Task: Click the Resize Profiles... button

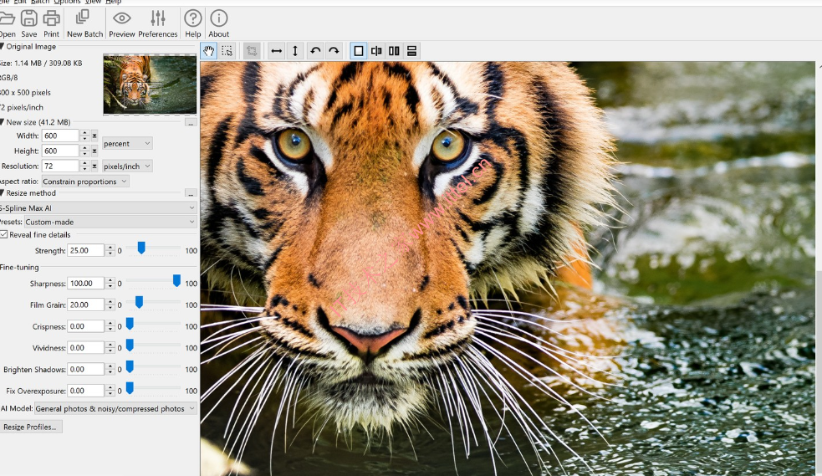Action: coord(30,427)
